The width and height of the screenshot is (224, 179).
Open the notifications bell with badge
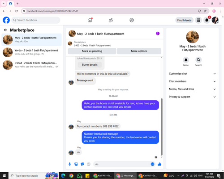207,20
